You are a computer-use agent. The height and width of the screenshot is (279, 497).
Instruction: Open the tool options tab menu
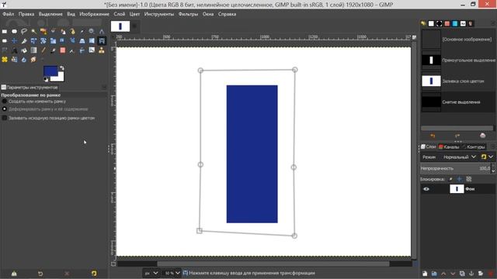(104, 87)
